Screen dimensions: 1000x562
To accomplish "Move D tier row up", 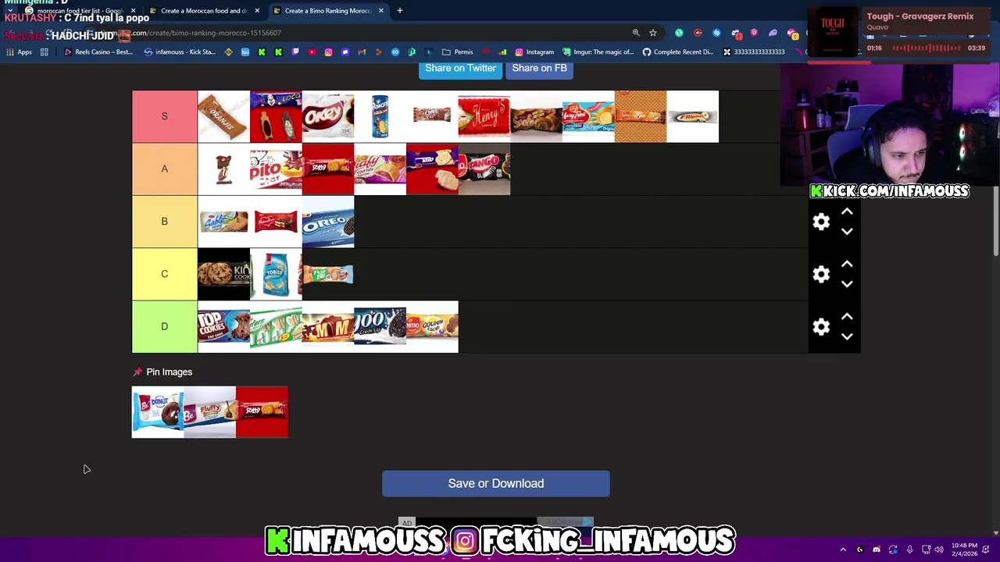I will point(847,317).
